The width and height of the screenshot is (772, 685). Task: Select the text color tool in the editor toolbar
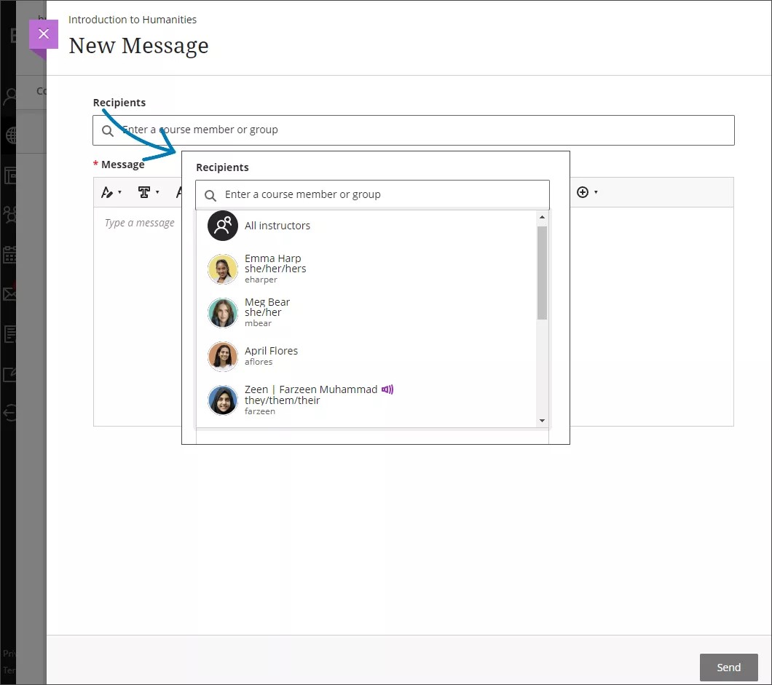tap(107, 191)
